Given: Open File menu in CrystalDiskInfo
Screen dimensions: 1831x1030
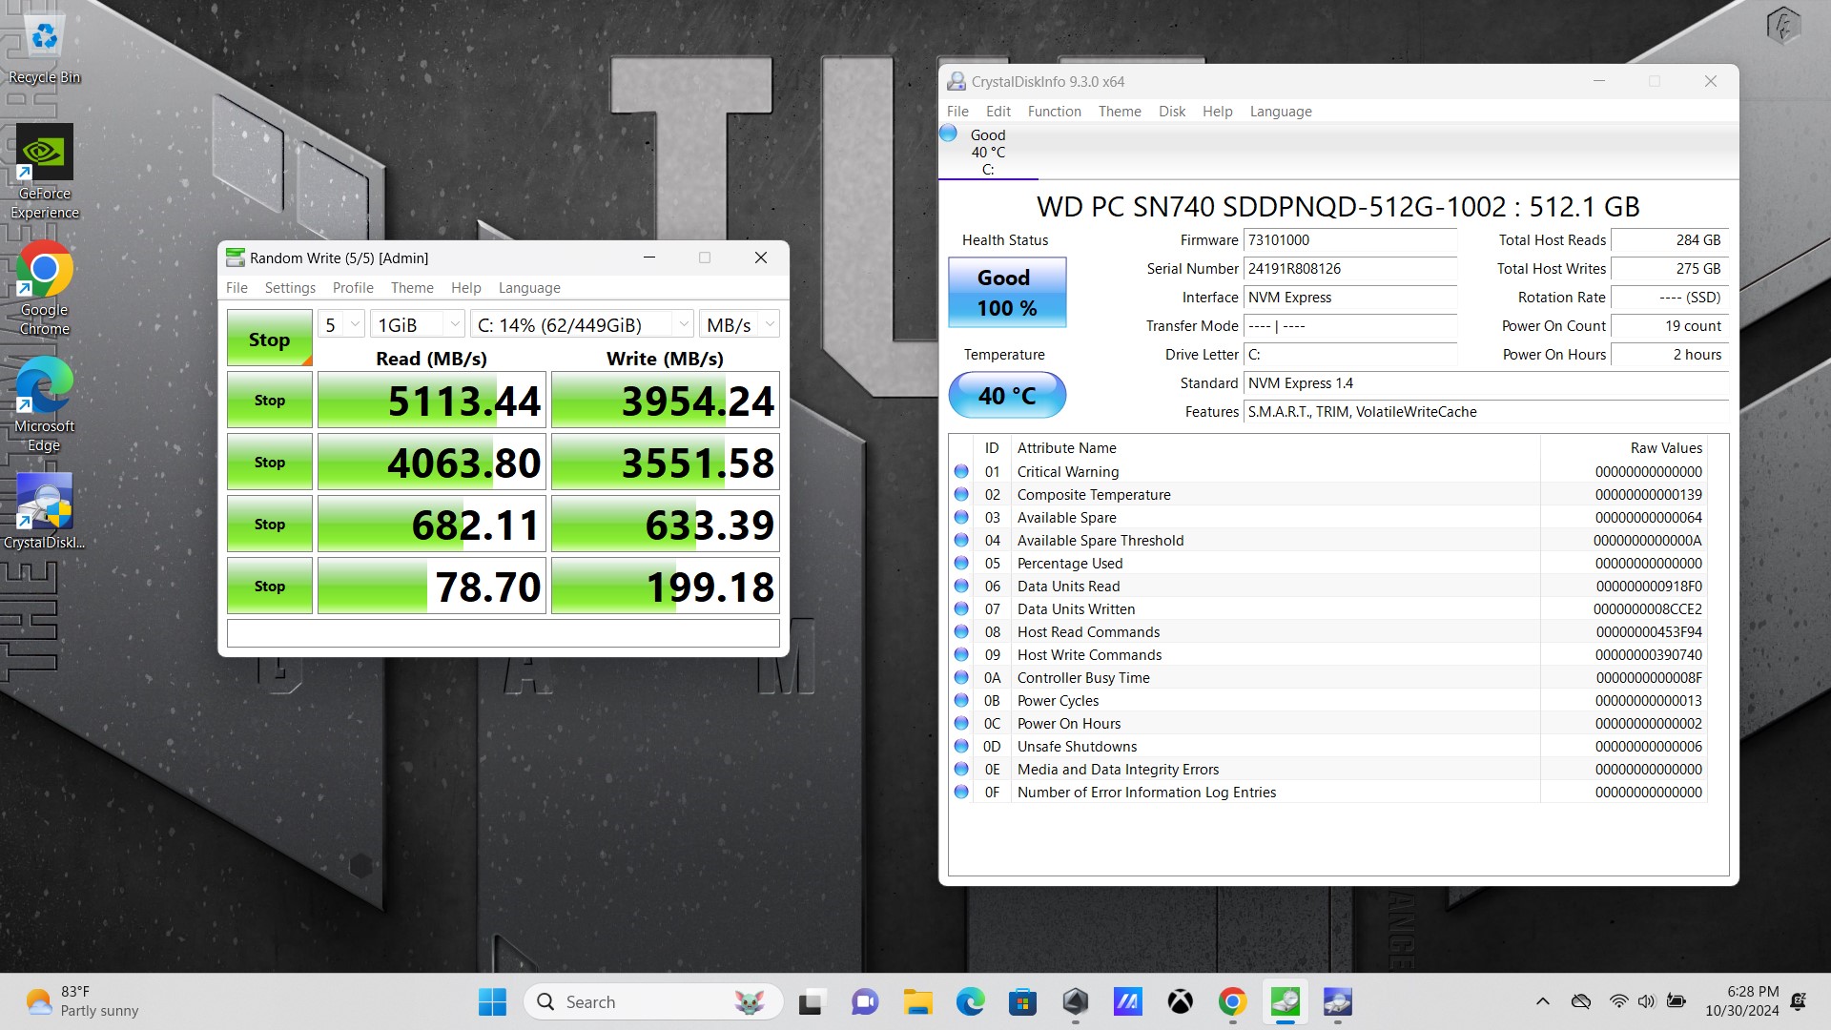Looking at the screenshot, I should point(957,112).
